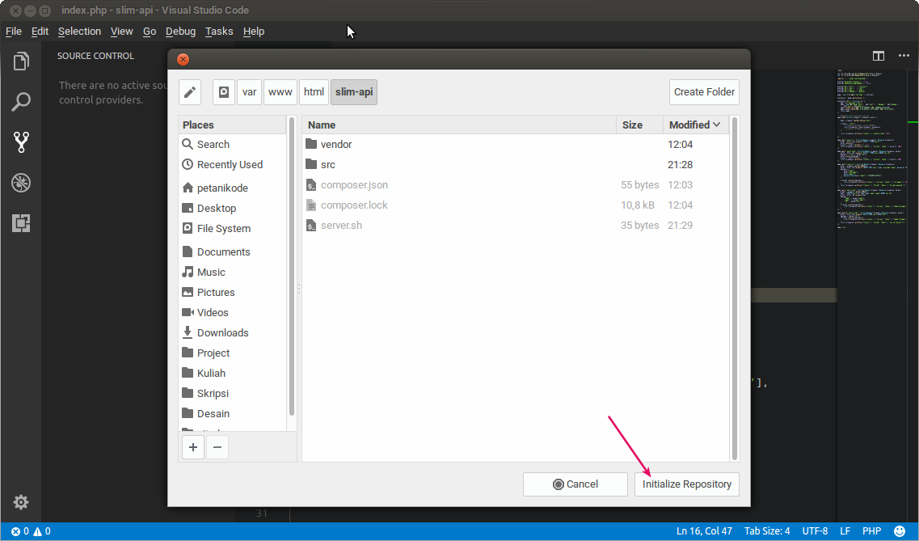This screenshot has width=919, height=541.
Task: Open the Source Control panel
Action: pos(21,142)
